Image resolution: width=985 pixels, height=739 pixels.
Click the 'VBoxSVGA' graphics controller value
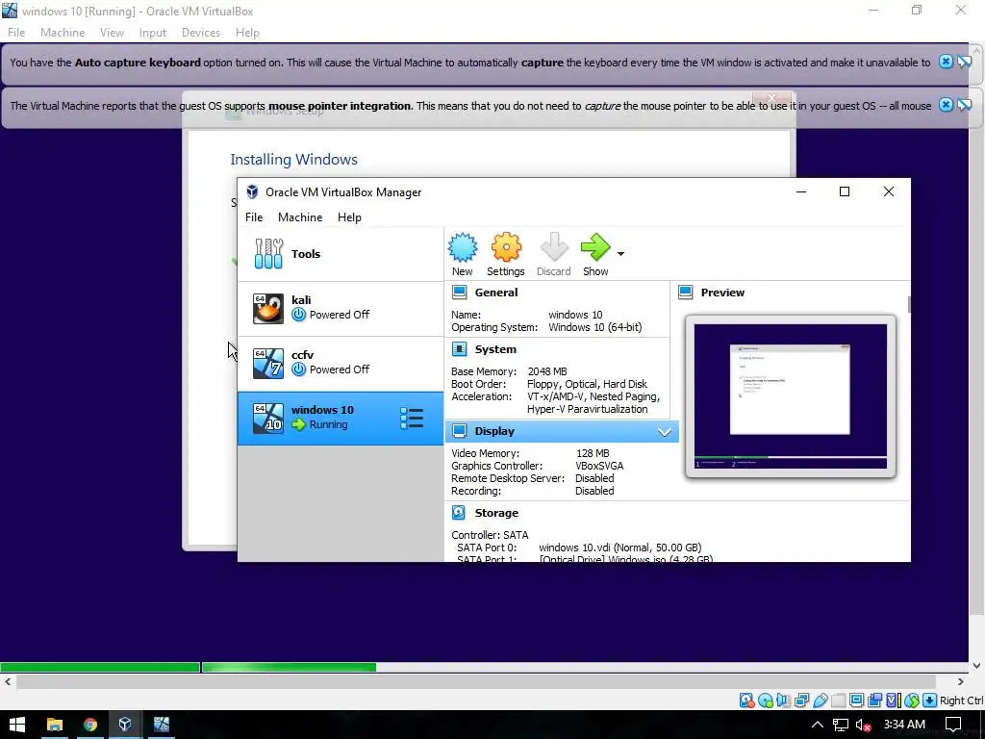point(599,466)
